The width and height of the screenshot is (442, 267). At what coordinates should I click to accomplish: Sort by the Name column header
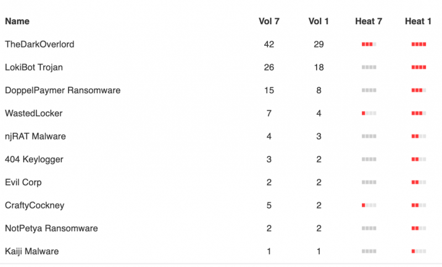pos(17,21)
